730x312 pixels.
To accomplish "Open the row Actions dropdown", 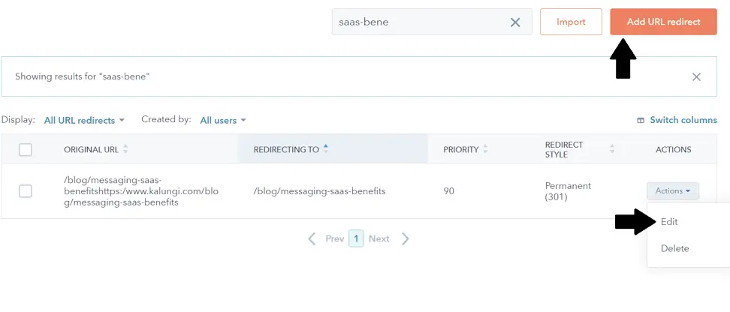I will (x=672, y=191).
